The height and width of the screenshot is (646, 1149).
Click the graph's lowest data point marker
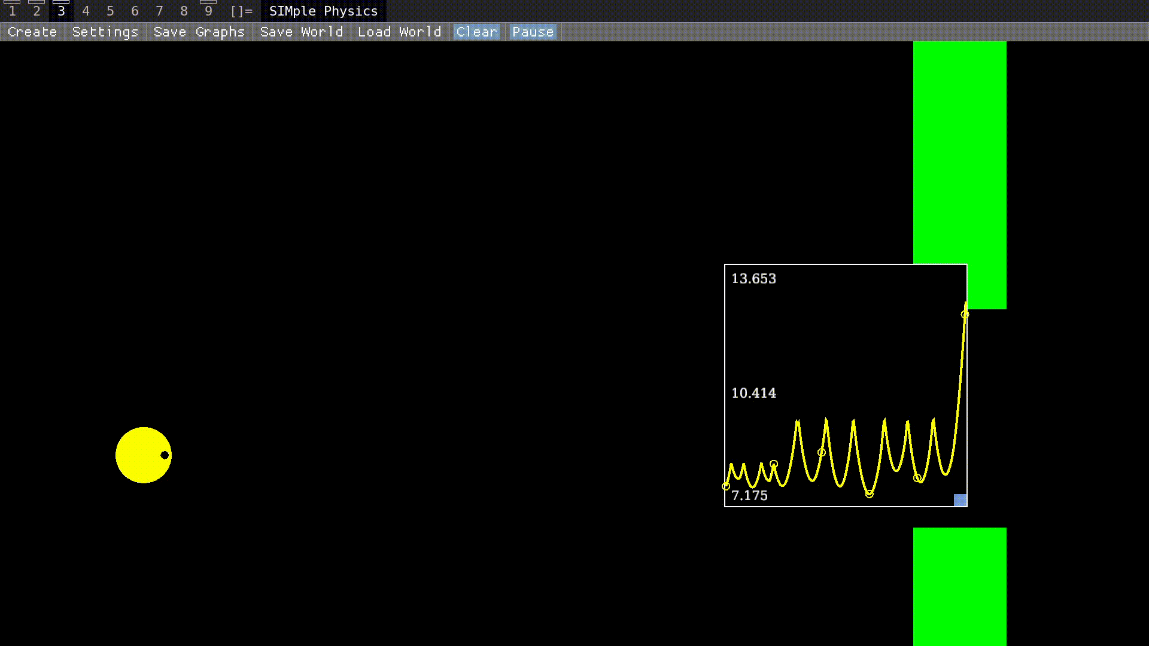(x=869, y=494)
